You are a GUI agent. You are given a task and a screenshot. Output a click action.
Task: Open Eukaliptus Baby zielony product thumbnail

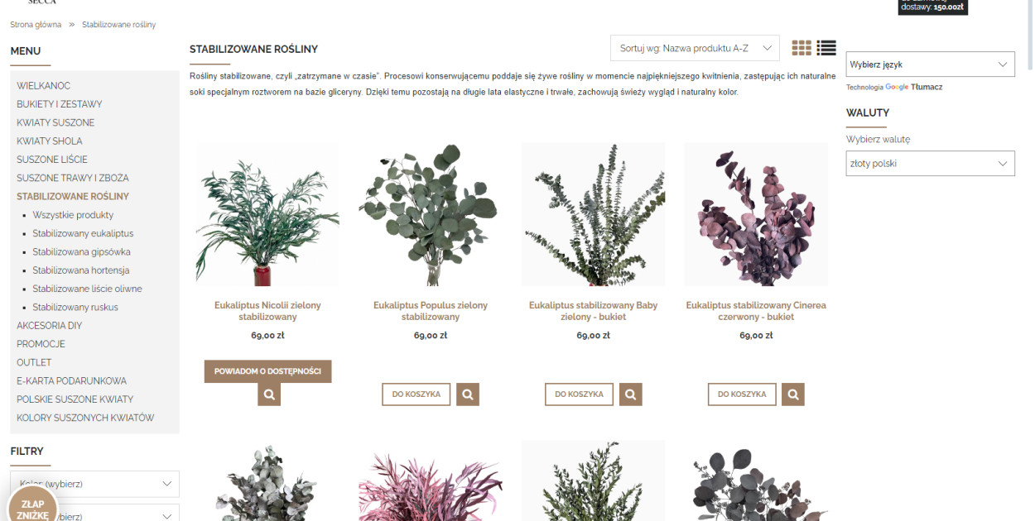click(593, 214)
